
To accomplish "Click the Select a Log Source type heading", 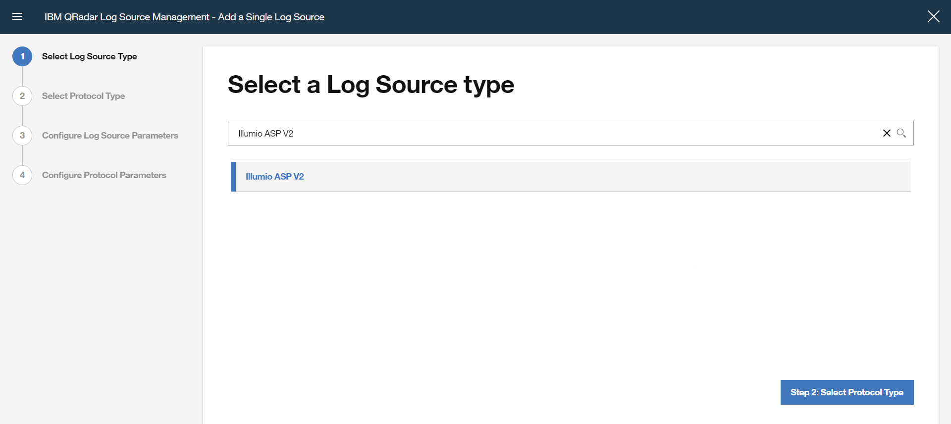I will pos(371,85).
